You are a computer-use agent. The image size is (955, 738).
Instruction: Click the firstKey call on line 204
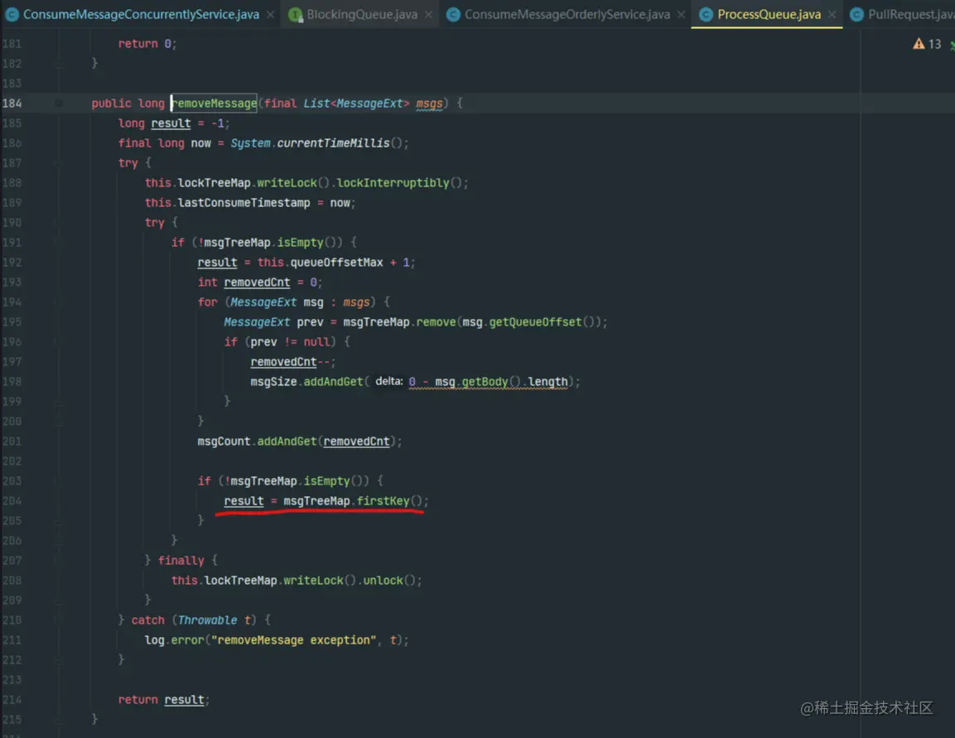(383, 501)
